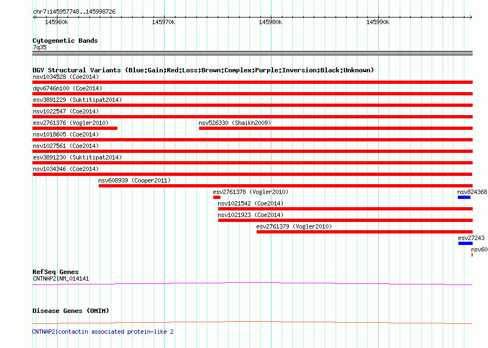The width and height of the screenshot is (488, 348).
Task: Click the 145970k ruler position
Action: click(x=163, y=22)
